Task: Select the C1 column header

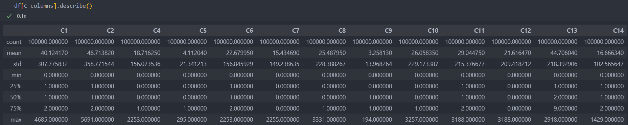Action: [x=64, y=31]
